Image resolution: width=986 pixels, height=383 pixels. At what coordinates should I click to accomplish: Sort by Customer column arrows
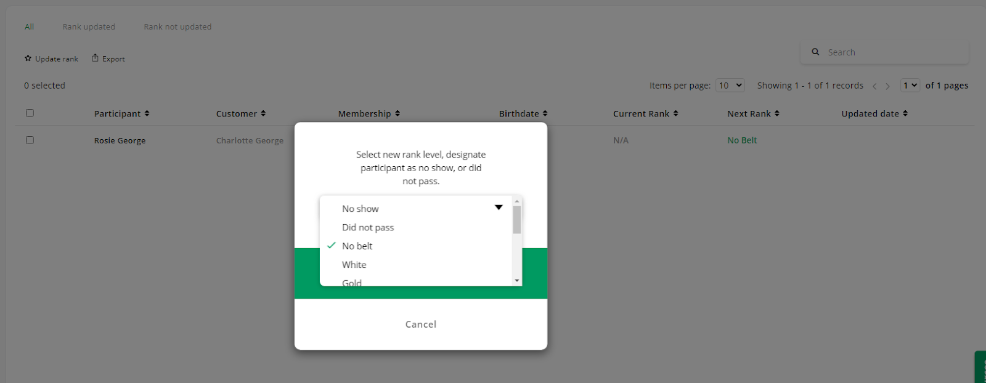(x=263, y=113)
